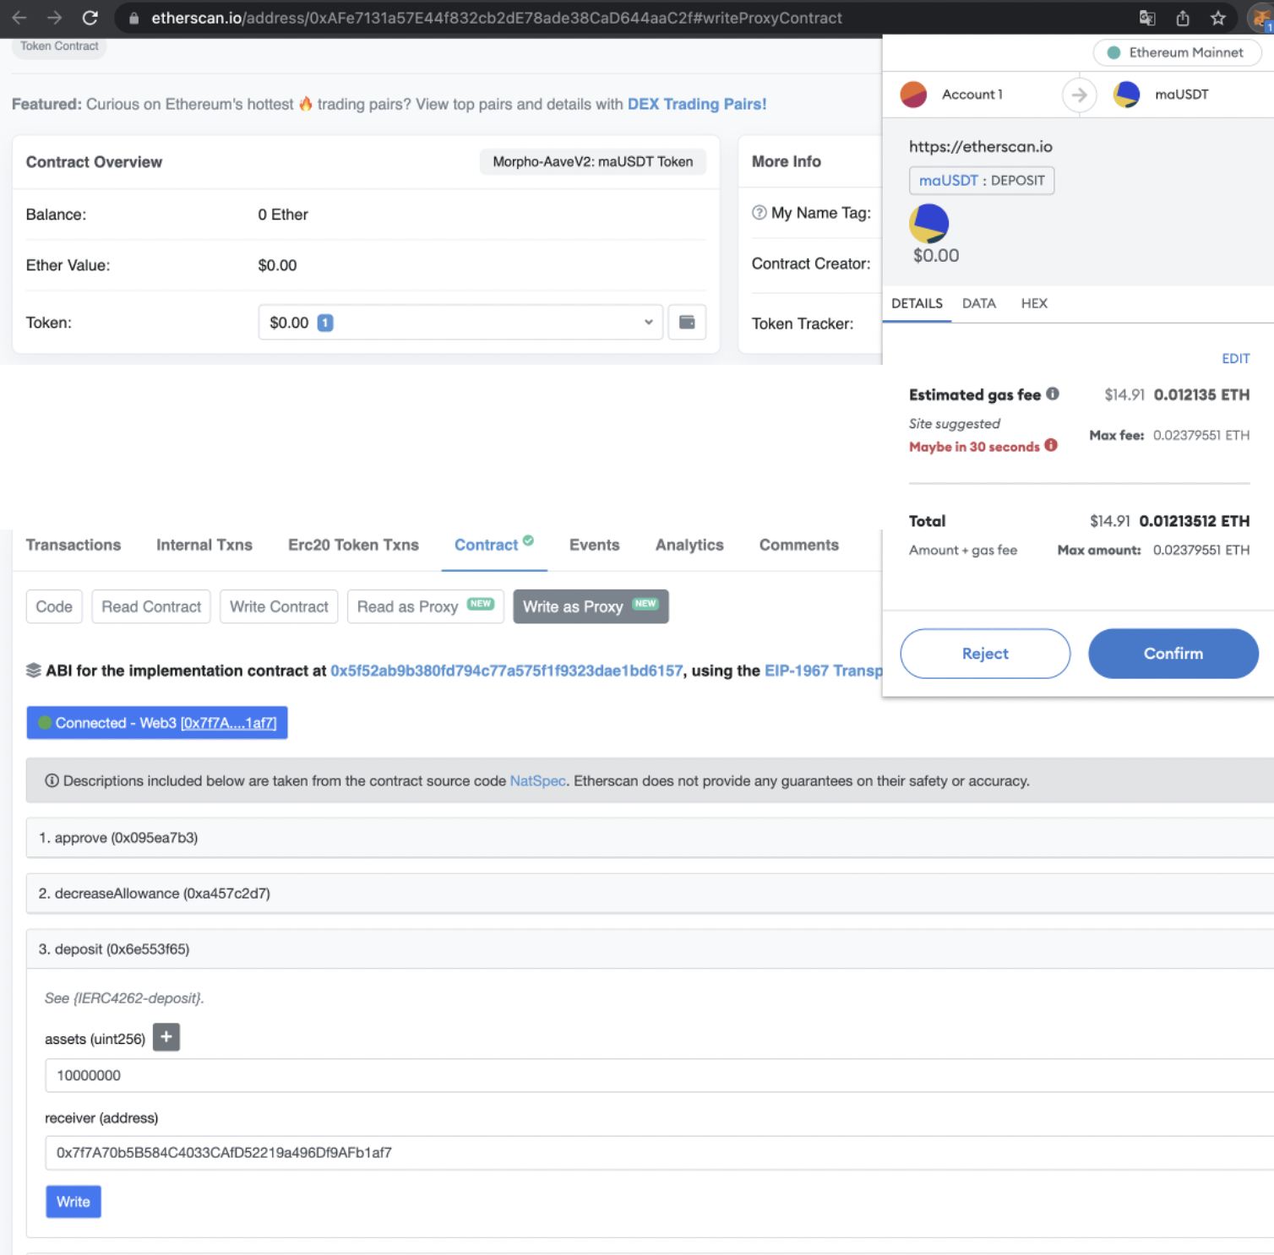Switch to the DATA tab in MetaMask

click(978, 303)
